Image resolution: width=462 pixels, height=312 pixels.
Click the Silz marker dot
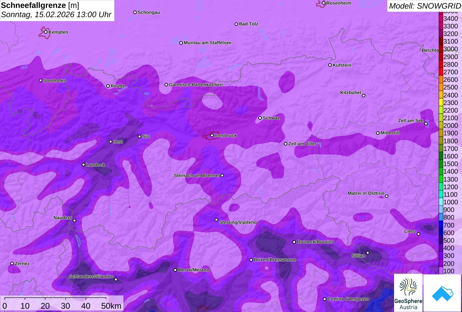click(x=140, y=136)
